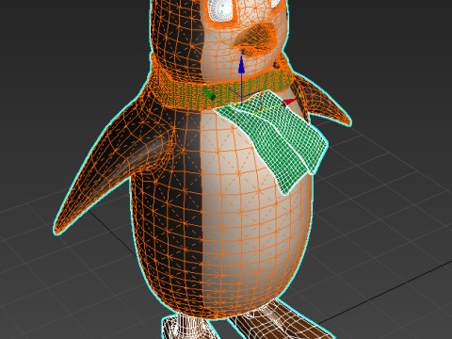The height and width of the screenshot is (339, 452).
Task: Click the red X-axis arrowhead of the gizmo
Action: pyautogui.click(x=290, y=102)
